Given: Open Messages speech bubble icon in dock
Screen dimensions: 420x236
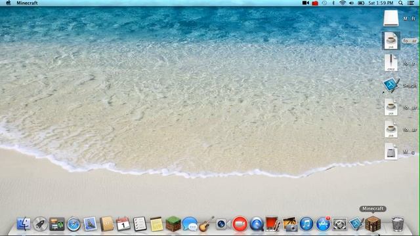Looking at the screenshot, I should (x=190, y=224).
